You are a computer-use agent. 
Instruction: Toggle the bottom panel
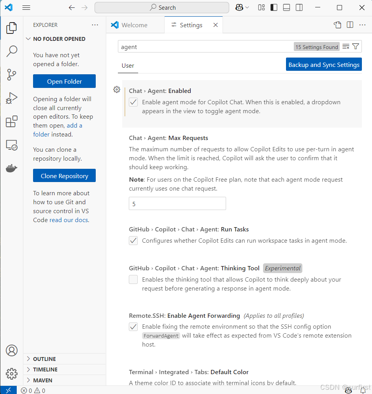286,7
